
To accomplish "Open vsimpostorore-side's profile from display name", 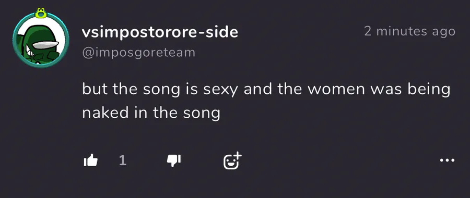I will click(x=160, y=32).
